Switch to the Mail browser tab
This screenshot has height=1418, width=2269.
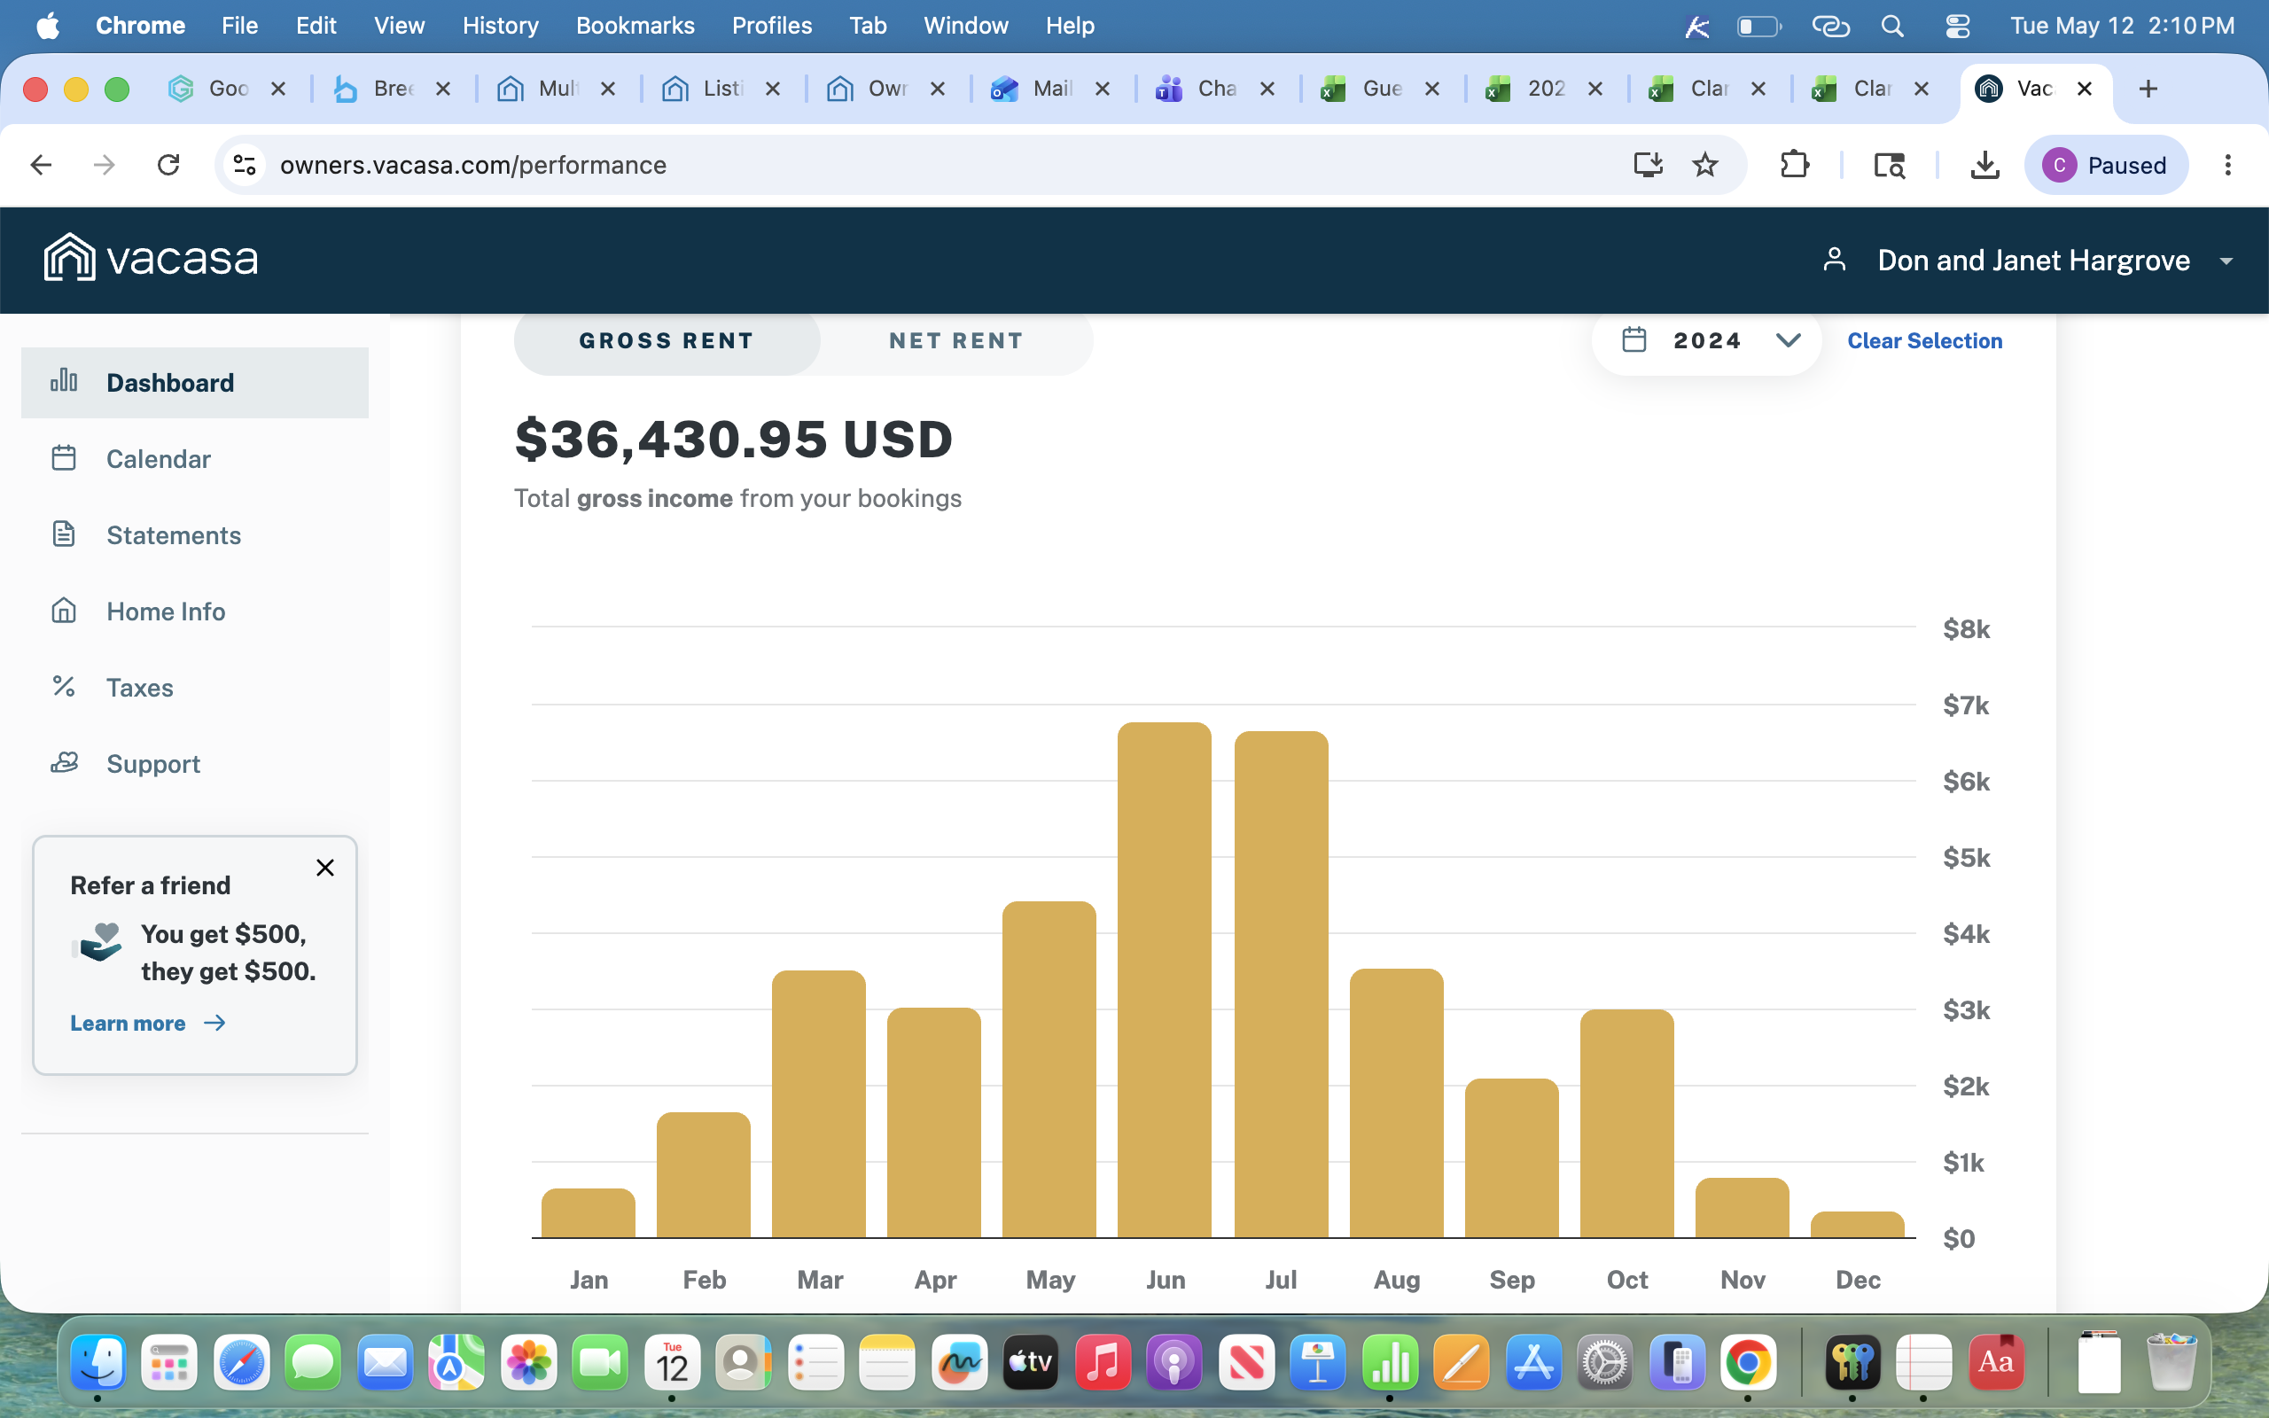pyautogui.click(x=1050, y=90)
